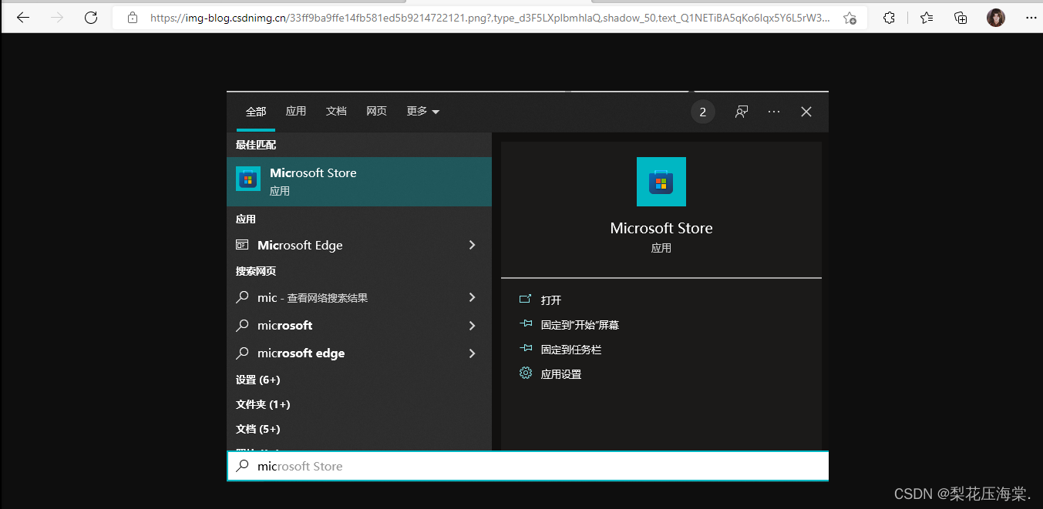Click the search box with mic text
Viewport: 1043px width, 509px height.
click(528, 466)
